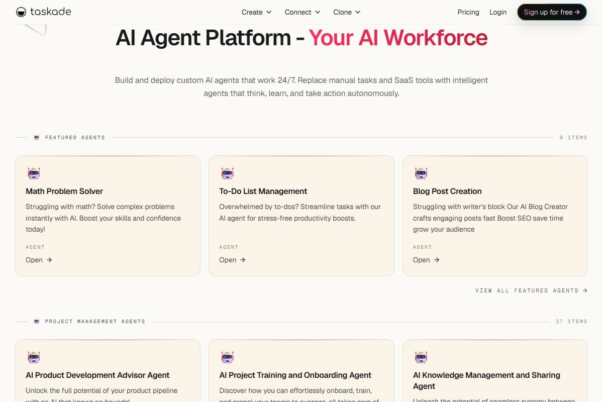Click arrow beside Open on To-Do List Management
The width and height of the screenshot is (603, 402).
[x=243, y=260]
